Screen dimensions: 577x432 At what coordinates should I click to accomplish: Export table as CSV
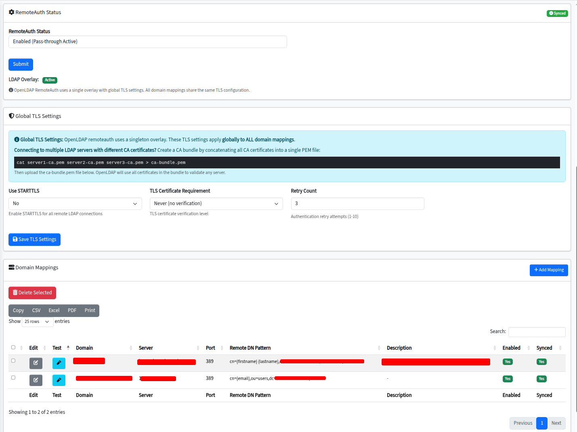[x=36, y=310]
